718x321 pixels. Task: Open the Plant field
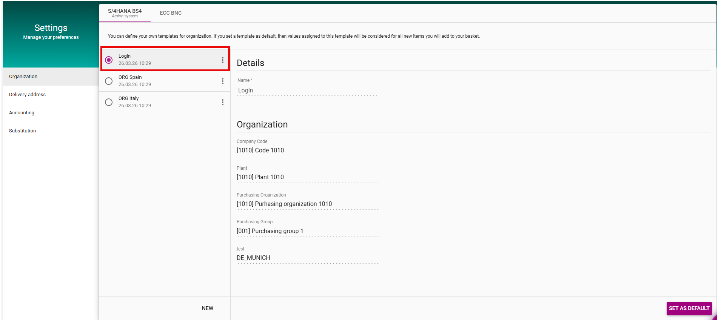pos(307,177)
